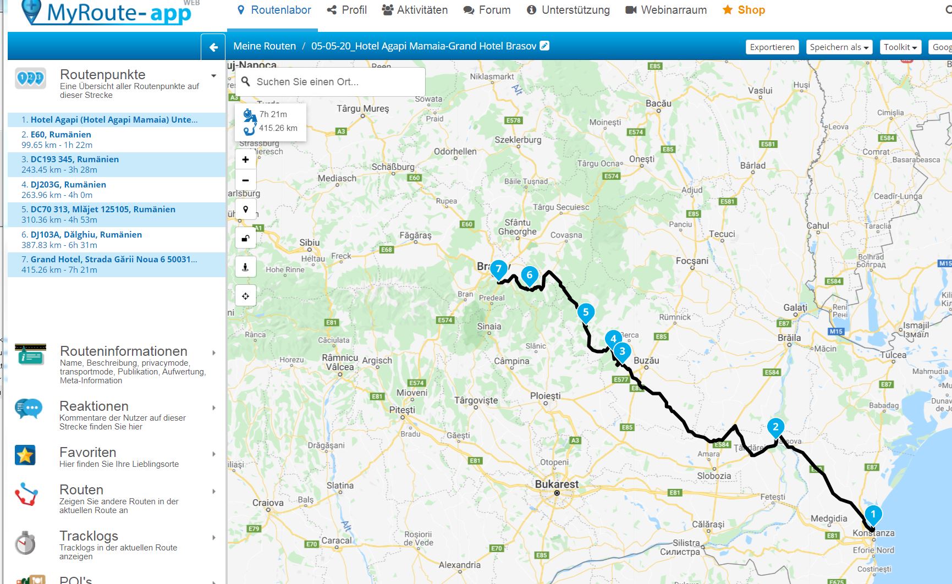Open the Toolkit dropdown menu
This screenshot has height=584, width=952.
pos(900,47)
